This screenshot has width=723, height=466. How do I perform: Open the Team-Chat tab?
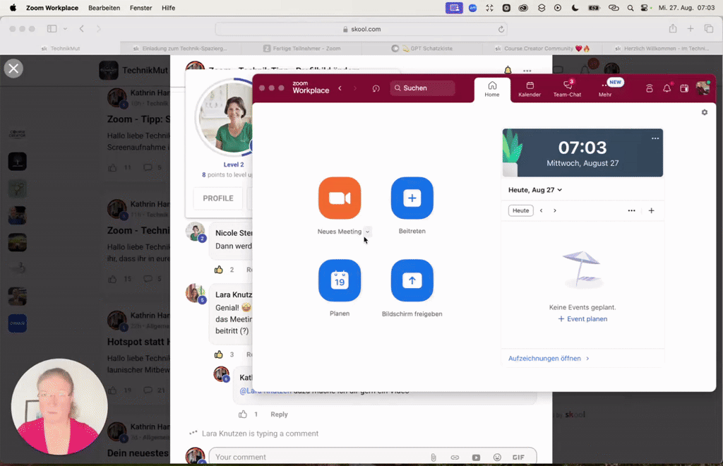567,90
